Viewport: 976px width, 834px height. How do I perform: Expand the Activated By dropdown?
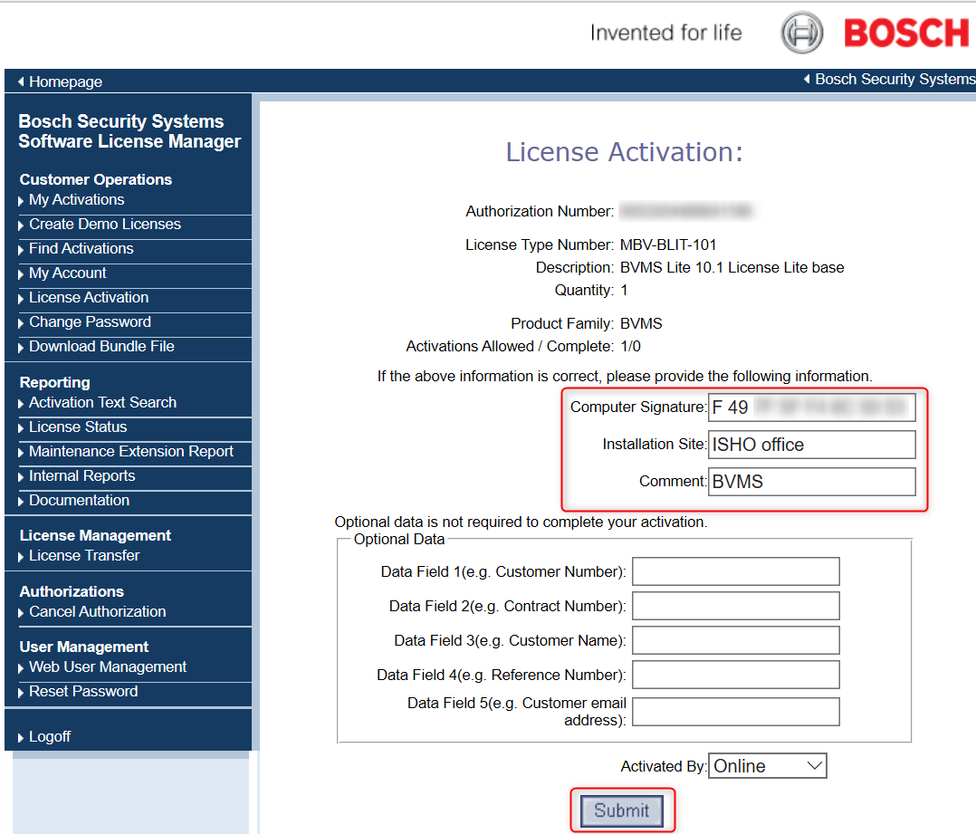tap(768, 766)
